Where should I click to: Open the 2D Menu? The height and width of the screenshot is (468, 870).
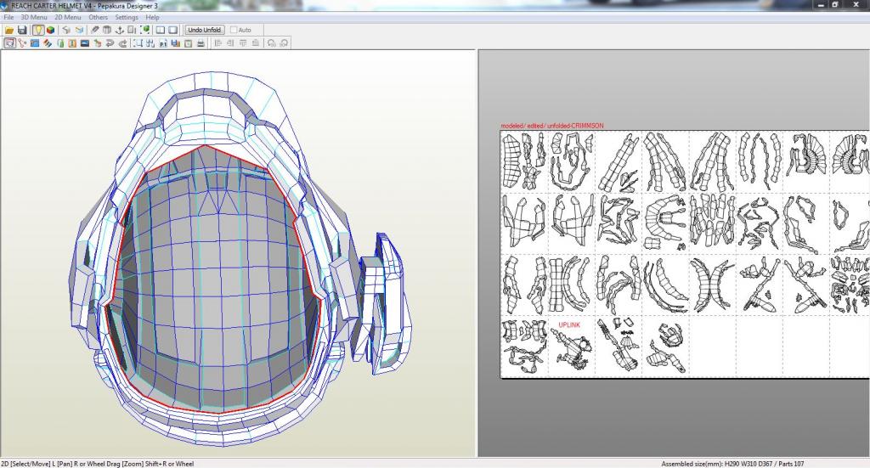tap(68, 17)
